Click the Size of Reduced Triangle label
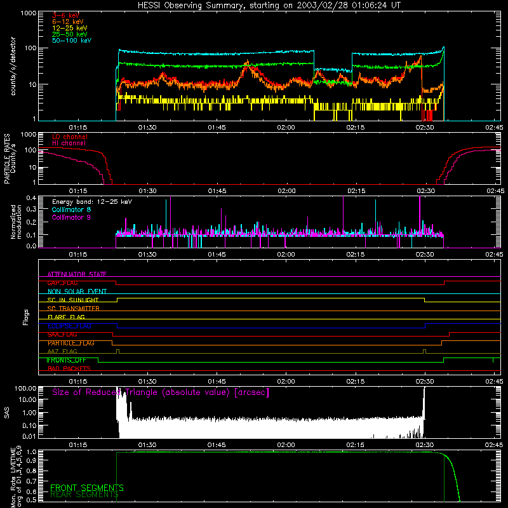Image resolution: width=508 pixels, height=508 pixels. click(x=161, y=392)
